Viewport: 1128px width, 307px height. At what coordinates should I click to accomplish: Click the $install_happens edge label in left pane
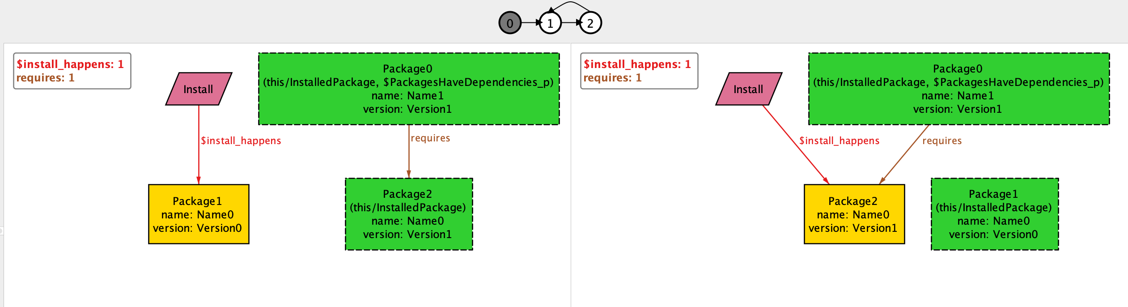pyautogui.click(x=241, y=141)
